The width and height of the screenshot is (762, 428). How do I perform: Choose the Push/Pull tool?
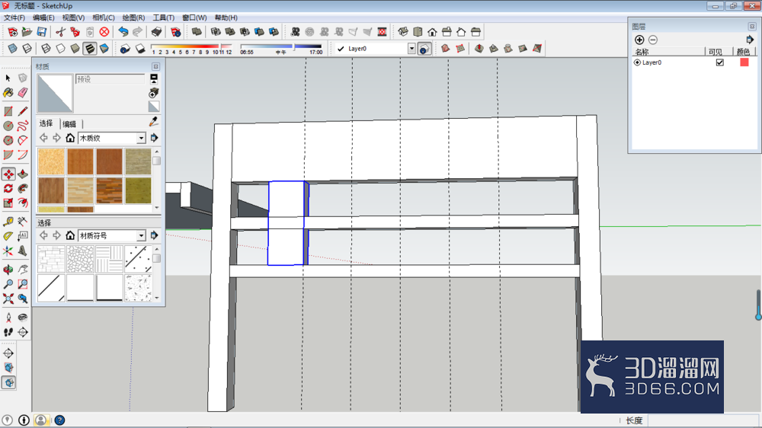pyautogui.click(x=22, y=174)
